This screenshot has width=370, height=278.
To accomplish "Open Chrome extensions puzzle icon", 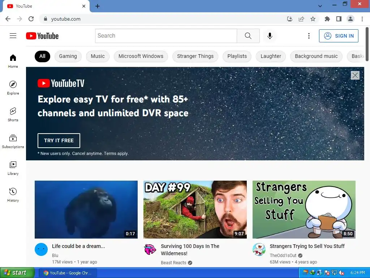I will [327, 19].
